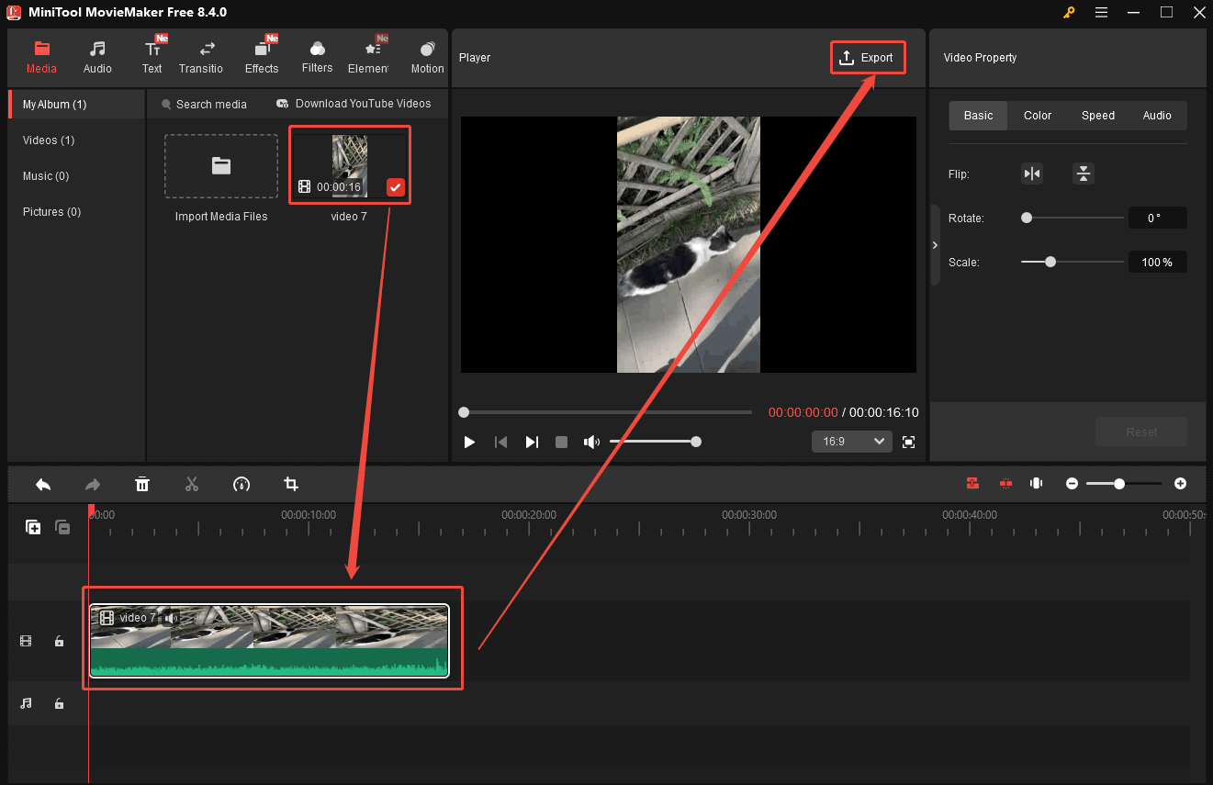Select the Split (scissors) tool

(x=192, y=484)
